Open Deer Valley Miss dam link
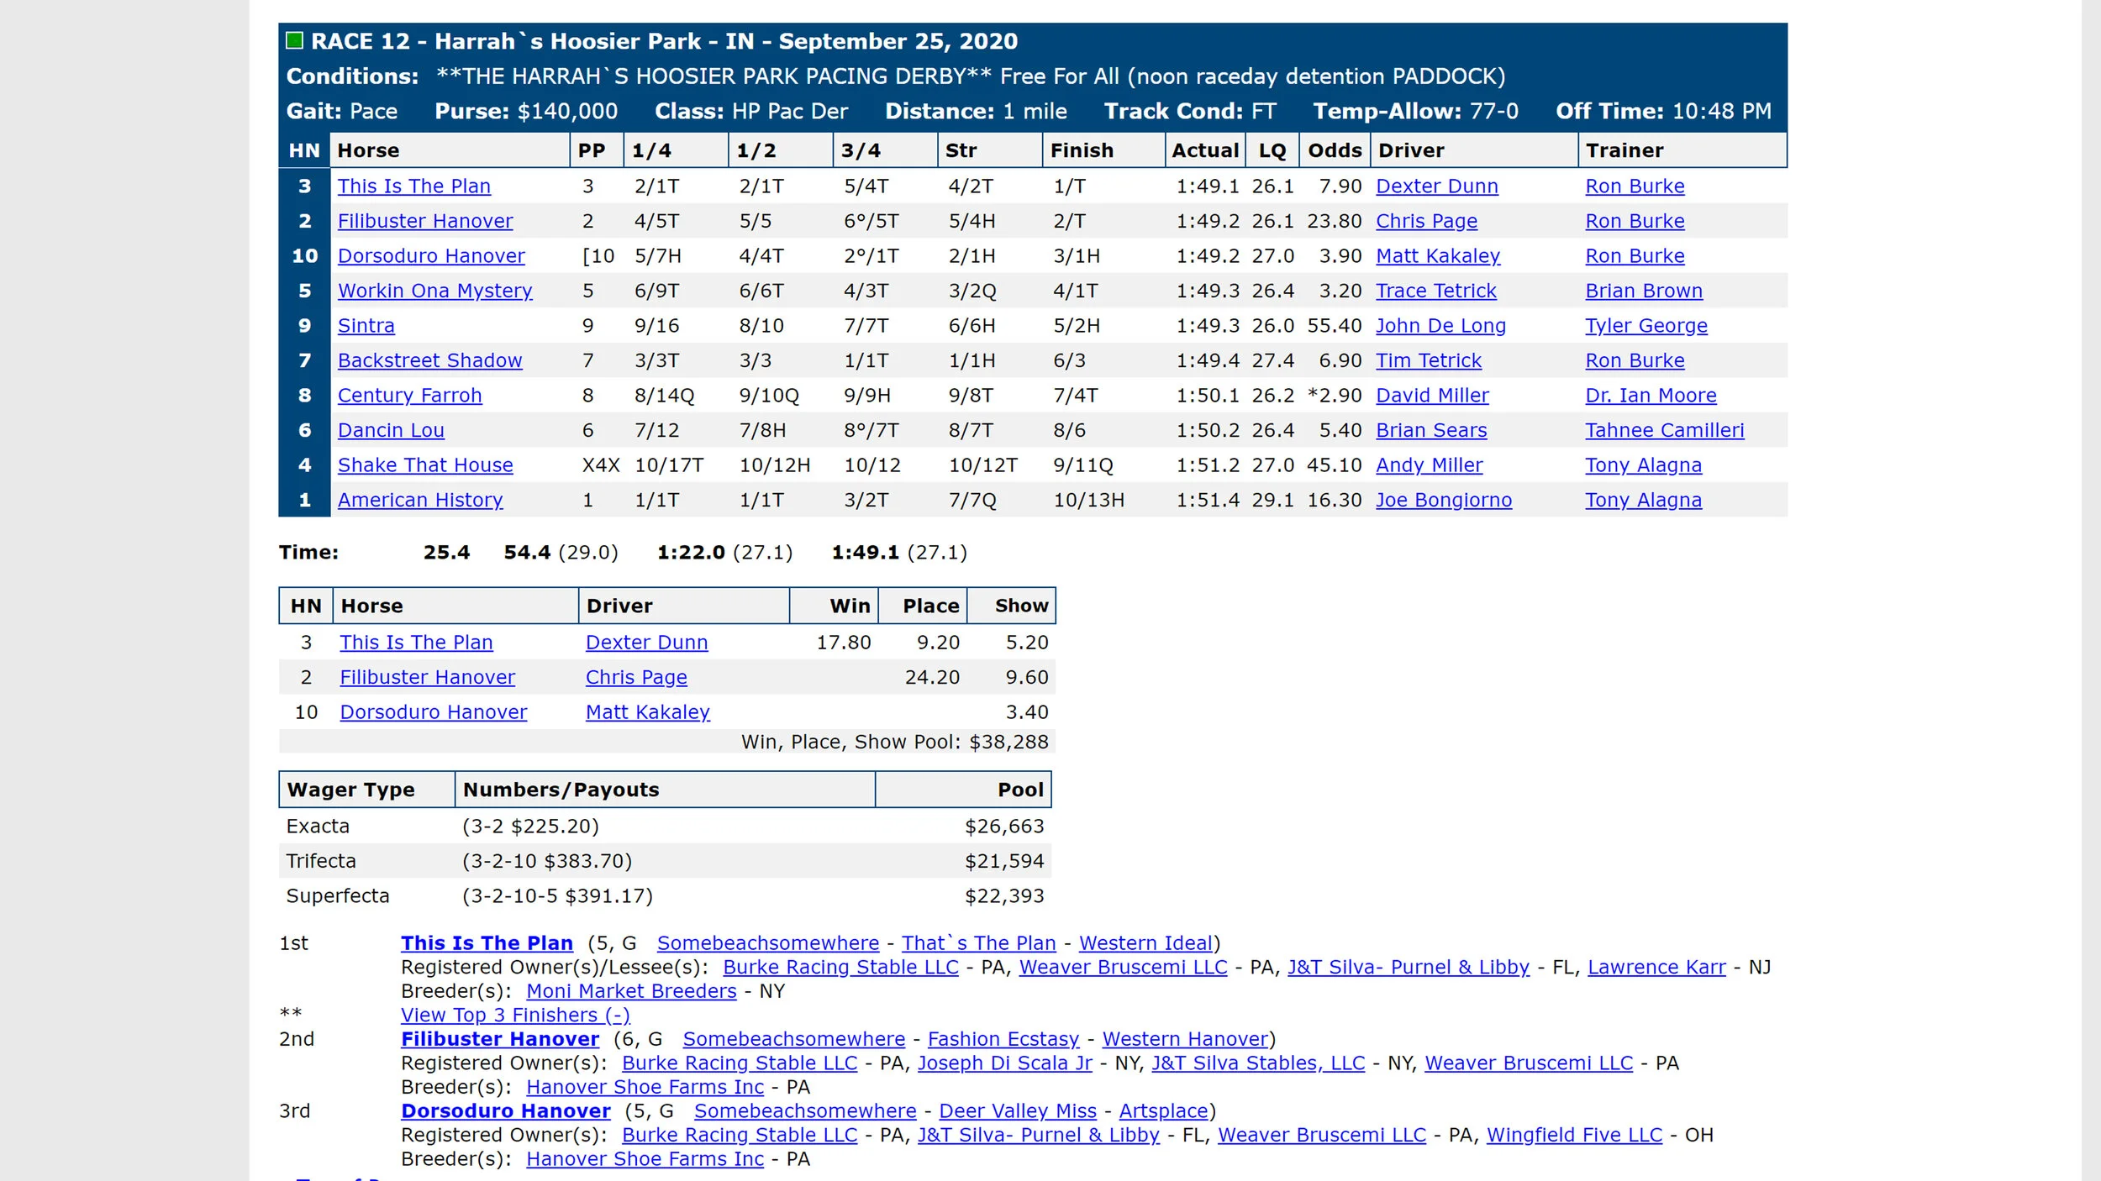2101x1181 pixels. pyautogui.click(x=1018, y=1110)
